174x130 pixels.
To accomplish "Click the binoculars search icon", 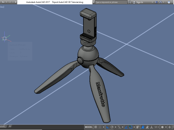I will [x=130, y=2].
